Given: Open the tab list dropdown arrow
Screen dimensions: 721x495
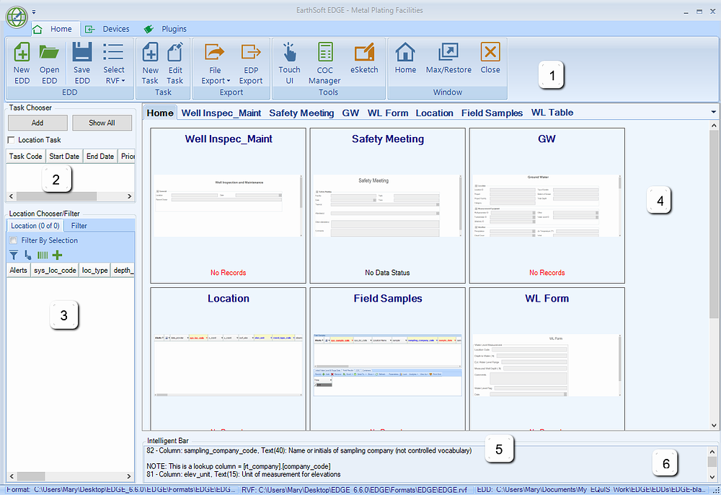Looking at the screenshot, I should point(713,112).
